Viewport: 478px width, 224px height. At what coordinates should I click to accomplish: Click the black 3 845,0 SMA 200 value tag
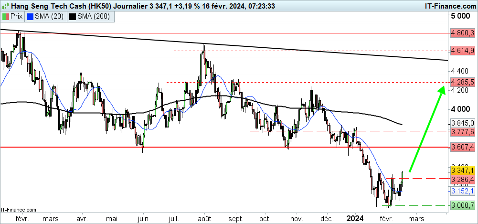coord(462,122)
